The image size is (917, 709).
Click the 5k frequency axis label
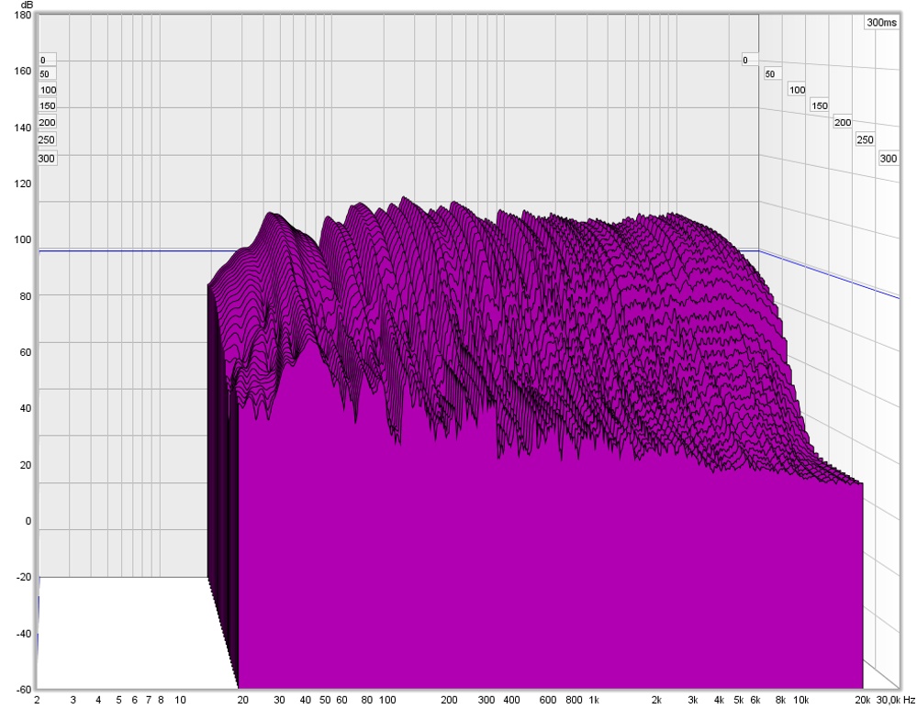pos(739,700)
